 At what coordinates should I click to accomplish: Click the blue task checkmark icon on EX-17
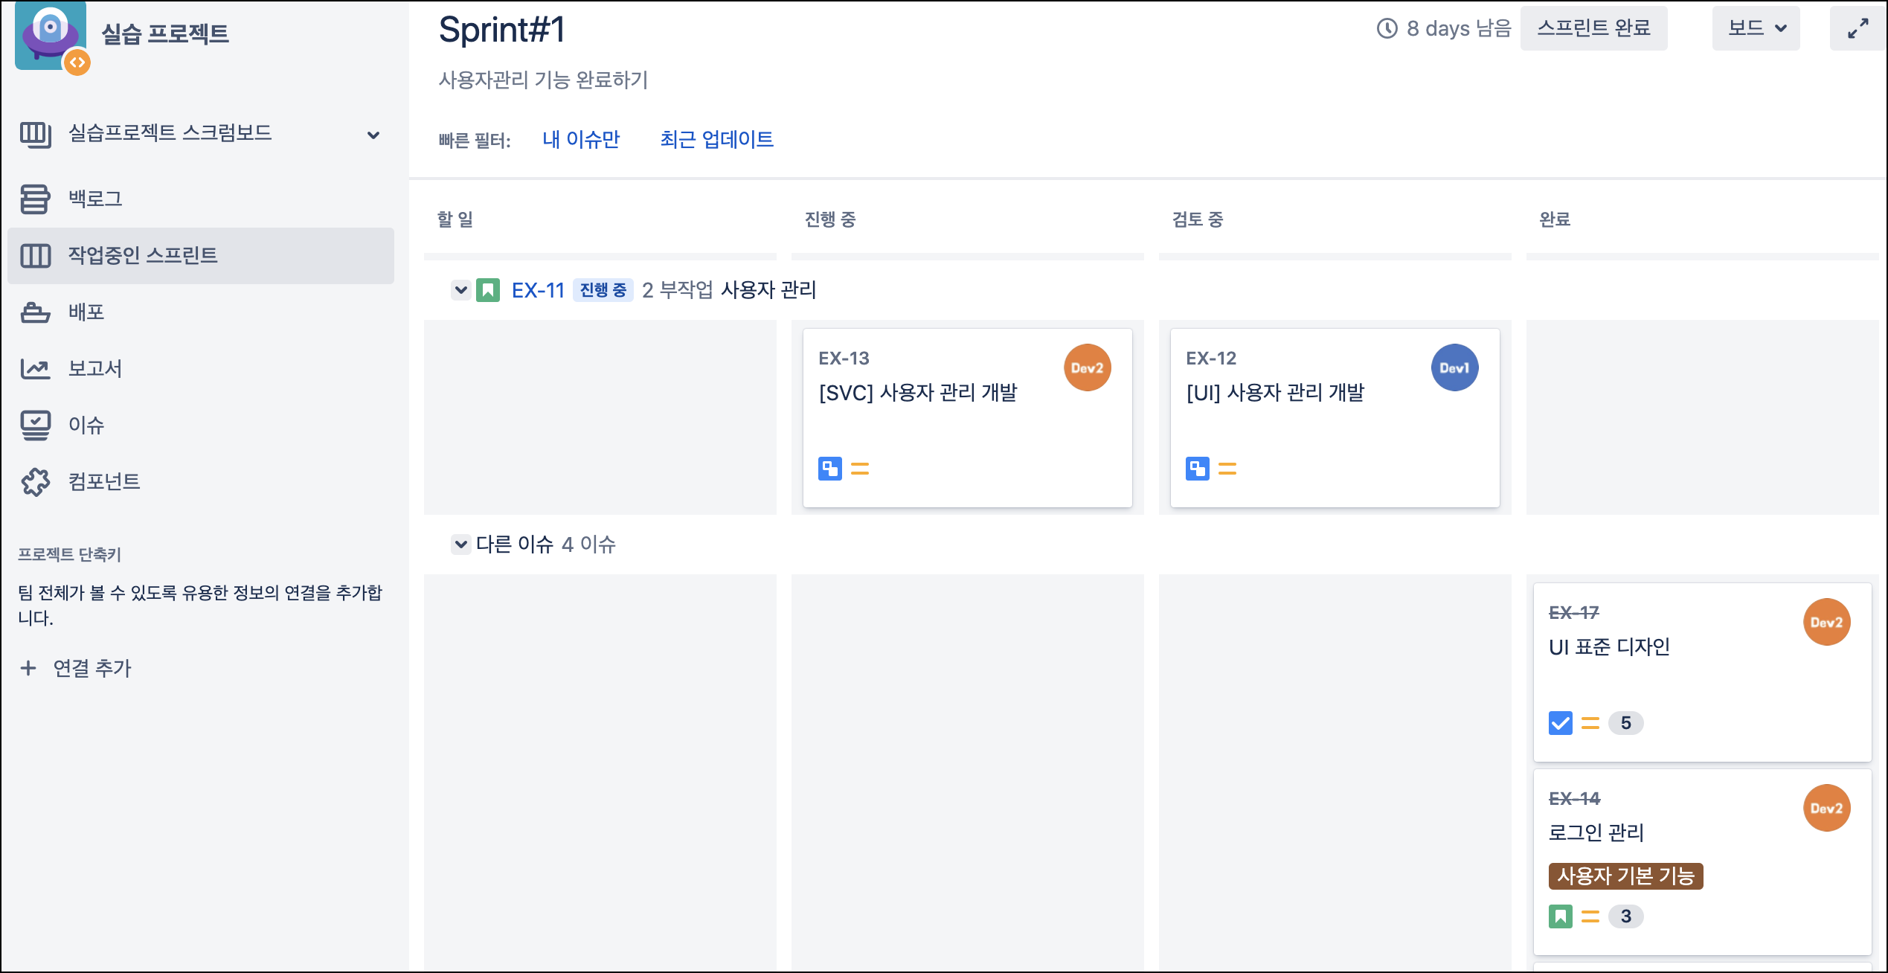coord(1560,722)
